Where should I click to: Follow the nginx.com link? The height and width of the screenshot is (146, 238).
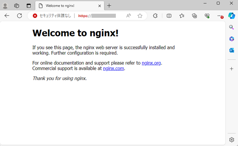pos(113,68)
